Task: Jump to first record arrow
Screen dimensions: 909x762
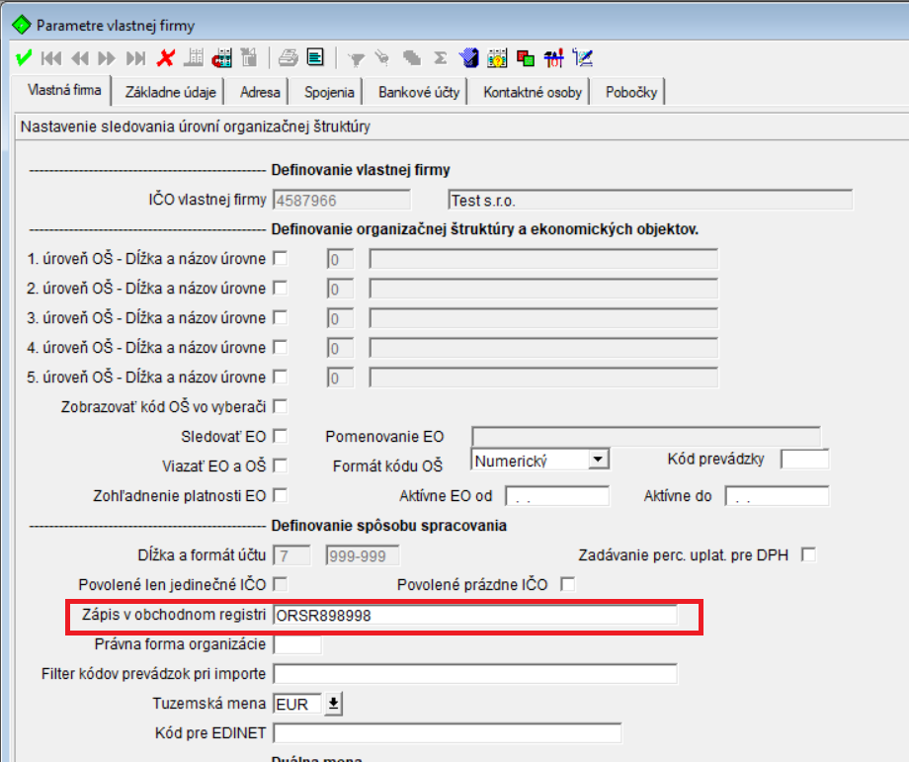Action: point(51,58)
